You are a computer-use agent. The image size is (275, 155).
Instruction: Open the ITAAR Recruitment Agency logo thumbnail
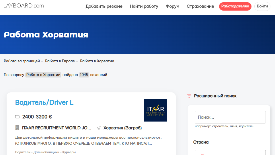pyautogui.click(x=155, y=110)
